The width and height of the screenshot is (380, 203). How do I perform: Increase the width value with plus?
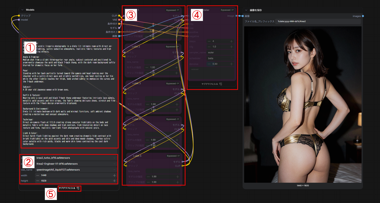click(114, 175)
